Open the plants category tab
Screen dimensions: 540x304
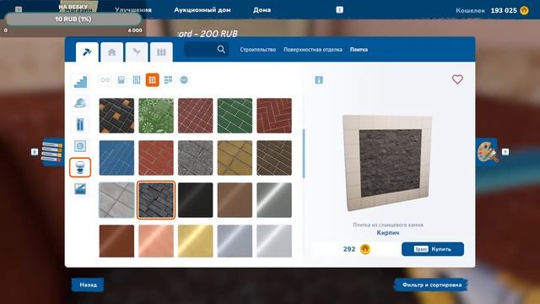(x=137, y=52)
